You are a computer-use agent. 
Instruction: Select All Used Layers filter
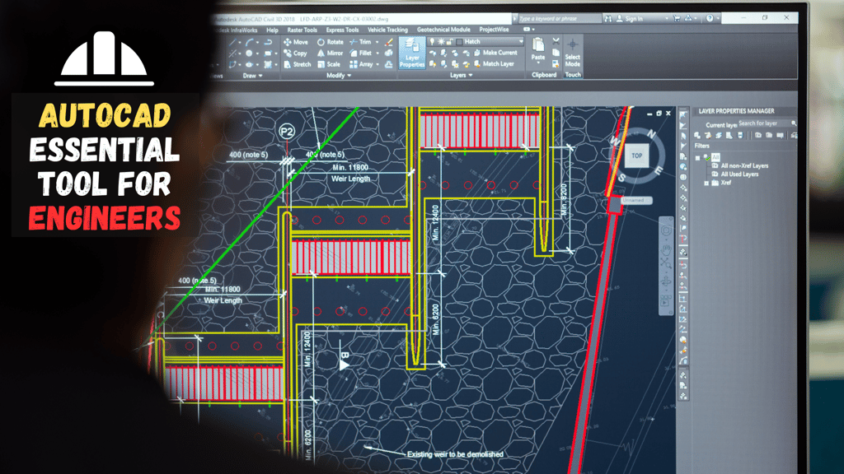(739, 174)
